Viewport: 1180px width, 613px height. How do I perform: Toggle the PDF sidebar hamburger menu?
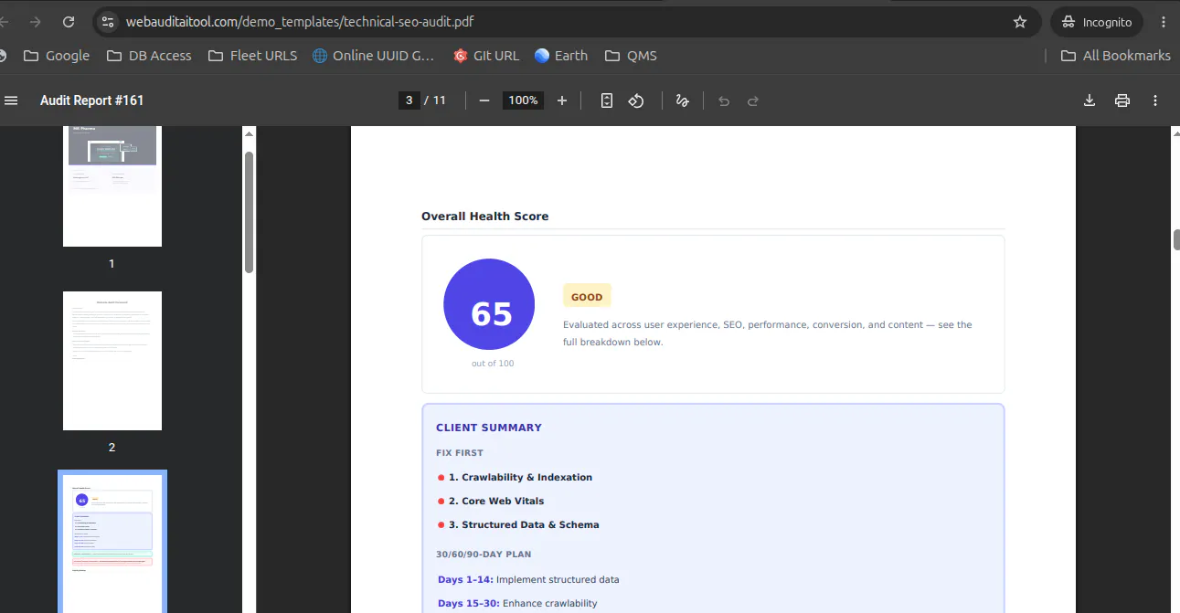tap(11, 100)
